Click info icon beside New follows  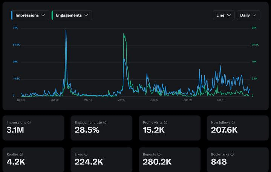233,122
